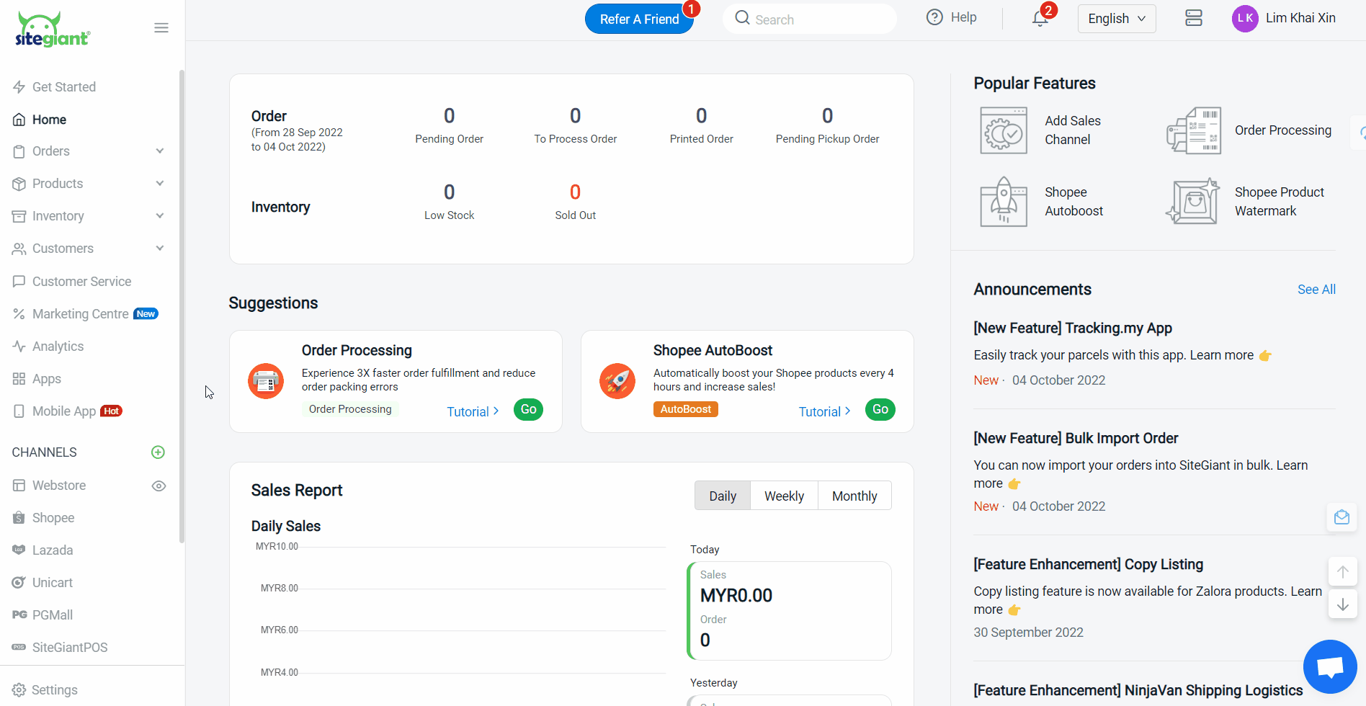
Task: Open the Shopee Autoboost rocket icon
Action: coord(1004,202)
